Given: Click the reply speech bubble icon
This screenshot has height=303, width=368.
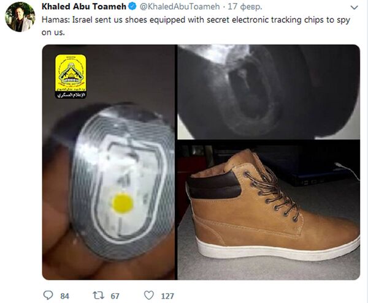Looking at the screenshot, I should (x=48, y=295).
